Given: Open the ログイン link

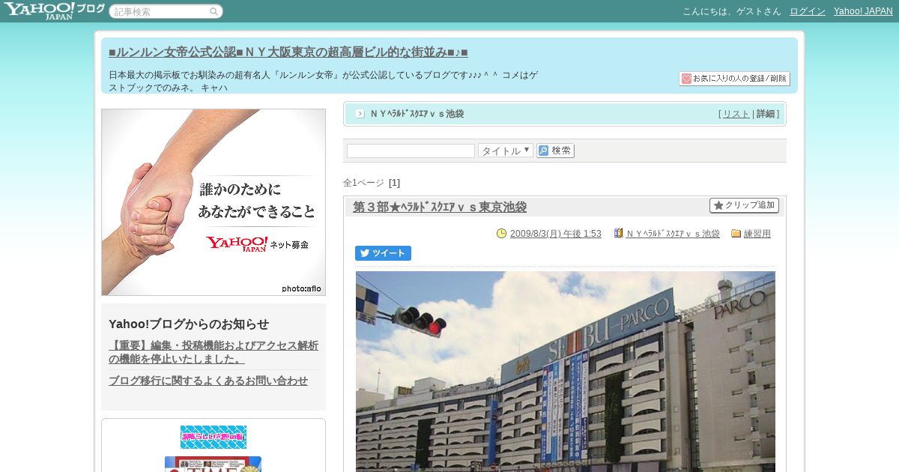Looking at the screenshot, I should pyautogui.click(x=808, y=11).
